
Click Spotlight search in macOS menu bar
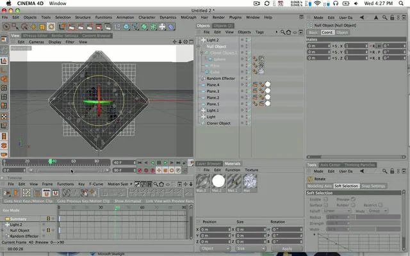401,3
